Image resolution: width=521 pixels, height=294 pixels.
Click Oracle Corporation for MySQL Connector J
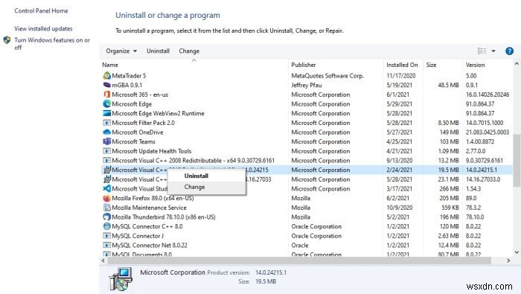(316, 236)
